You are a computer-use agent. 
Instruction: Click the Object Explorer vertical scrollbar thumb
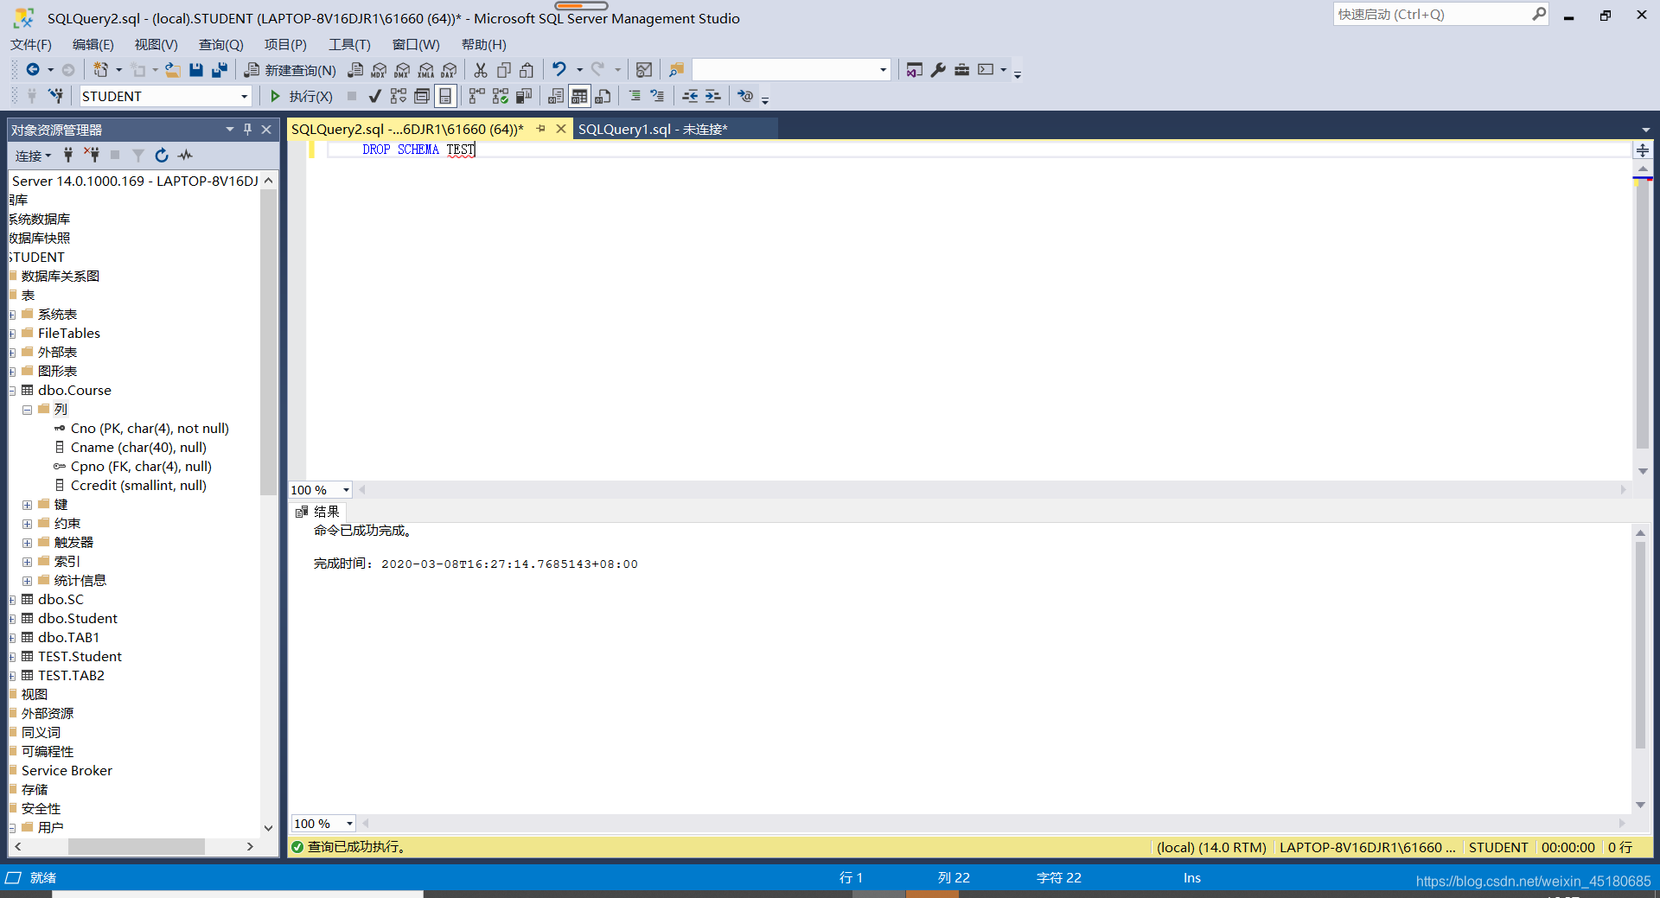point(268,341)
